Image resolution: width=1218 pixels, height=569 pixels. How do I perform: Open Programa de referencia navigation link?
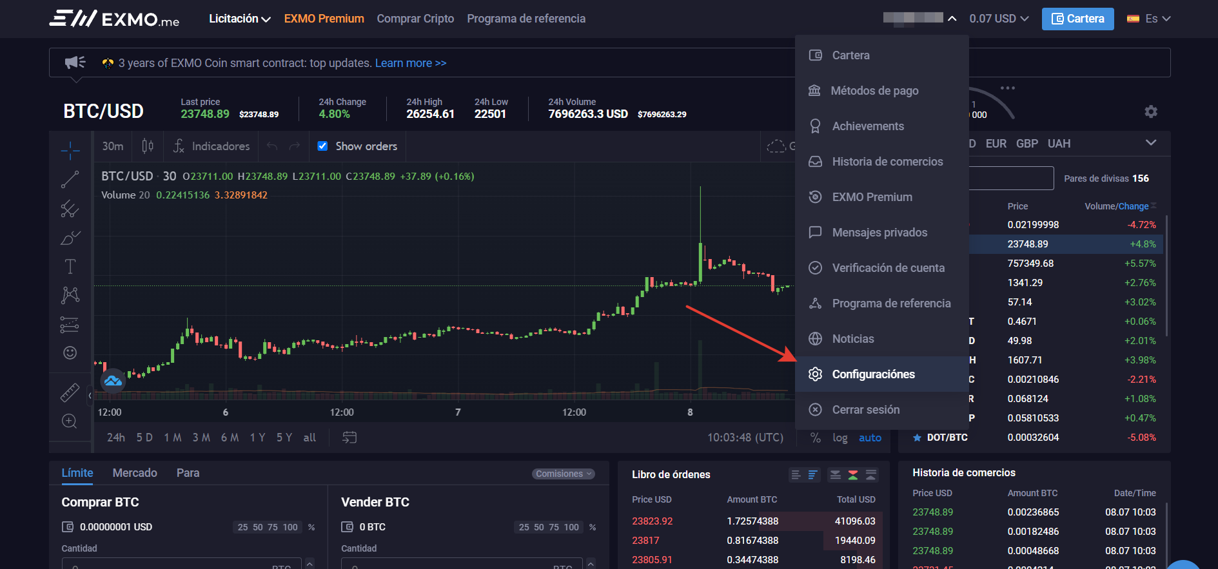click(x=526, y=19)
